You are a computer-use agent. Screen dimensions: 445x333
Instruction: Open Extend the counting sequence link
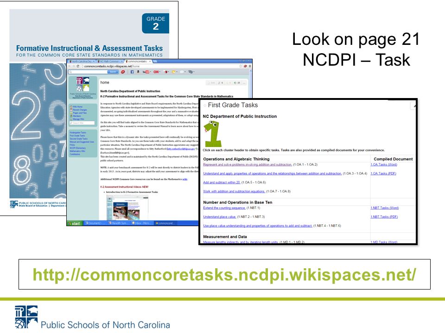tap(224, 208)
